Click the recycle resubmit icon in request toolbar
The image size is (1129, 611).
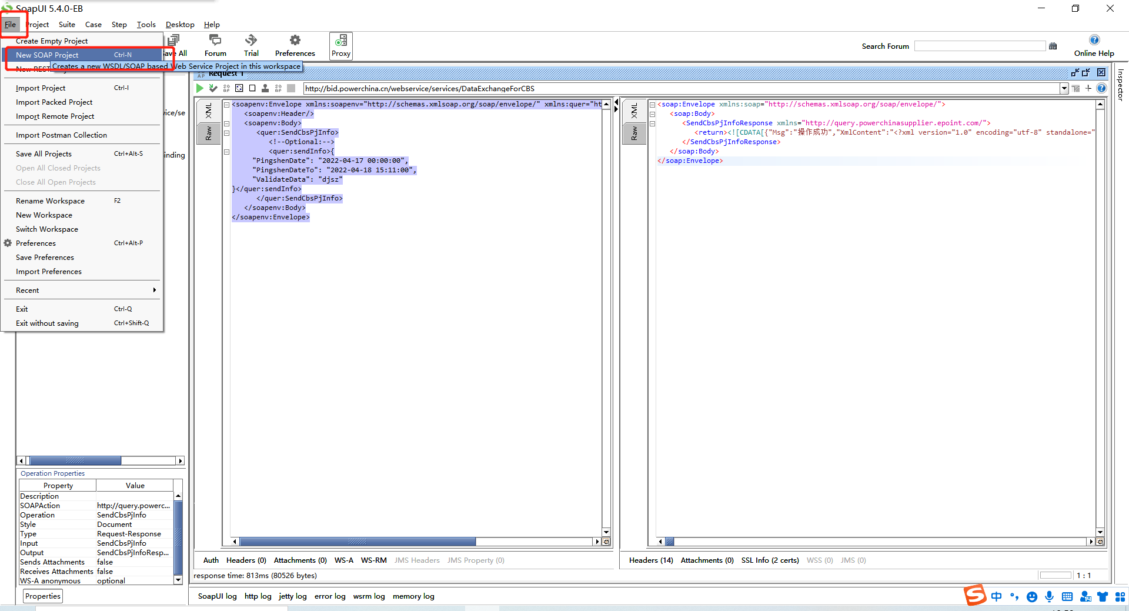click(x=239, y=88)
